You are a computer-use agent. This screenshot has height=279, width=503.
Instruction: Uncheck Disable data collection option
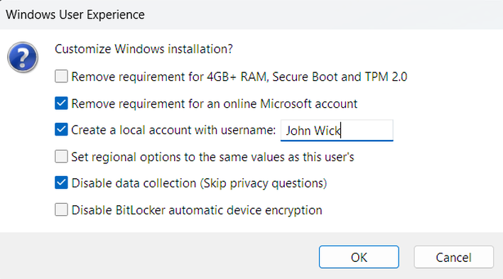click(61, 182)
